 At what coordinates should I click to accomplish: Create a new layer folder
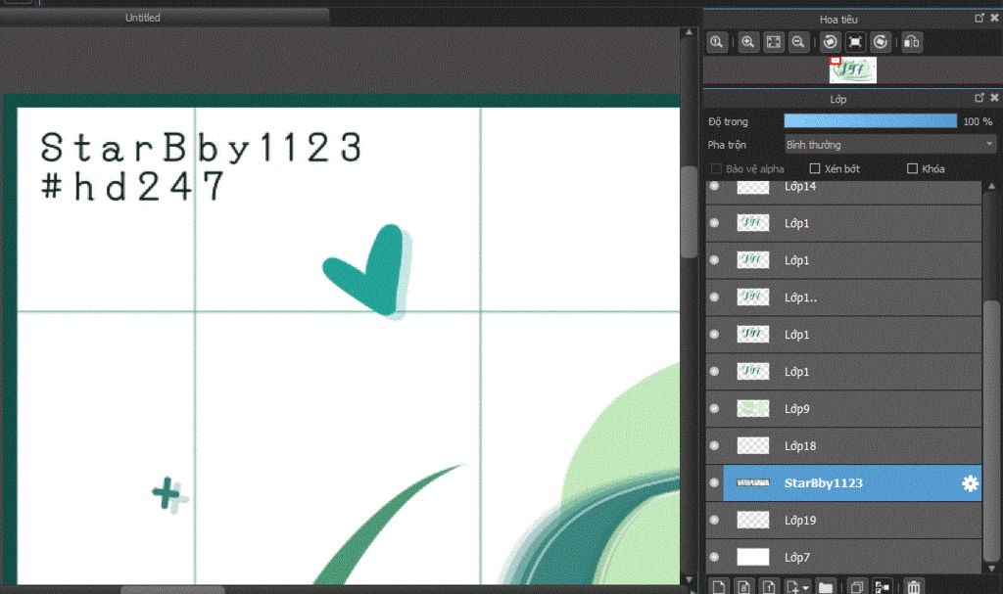826,586
